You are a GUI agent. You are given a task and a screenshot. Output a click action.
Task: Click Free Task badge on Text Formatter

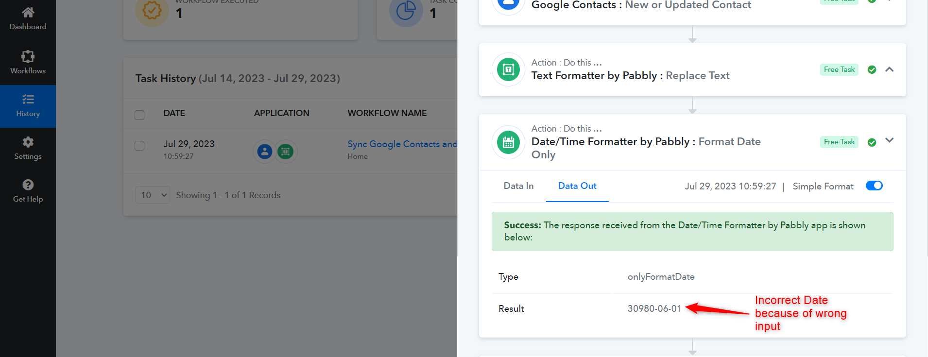[x=839, y=69]
